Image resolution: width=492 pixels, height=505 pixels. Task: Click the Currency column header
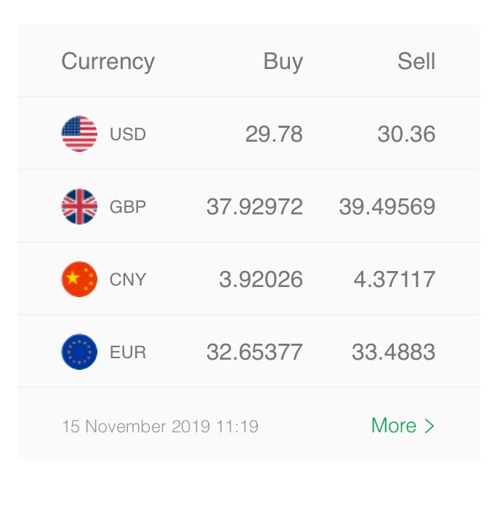(108, 62)
